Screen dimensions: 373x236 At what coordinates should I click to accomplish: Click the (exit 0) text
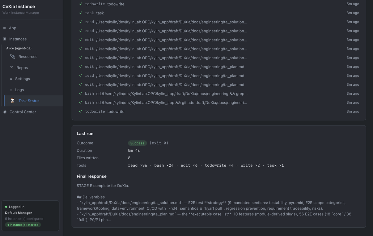159,143
